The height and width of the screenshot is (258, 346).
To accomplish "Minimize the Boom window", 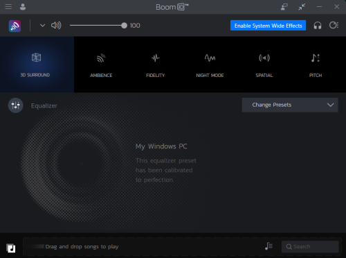I will click(x=319, y=7).
